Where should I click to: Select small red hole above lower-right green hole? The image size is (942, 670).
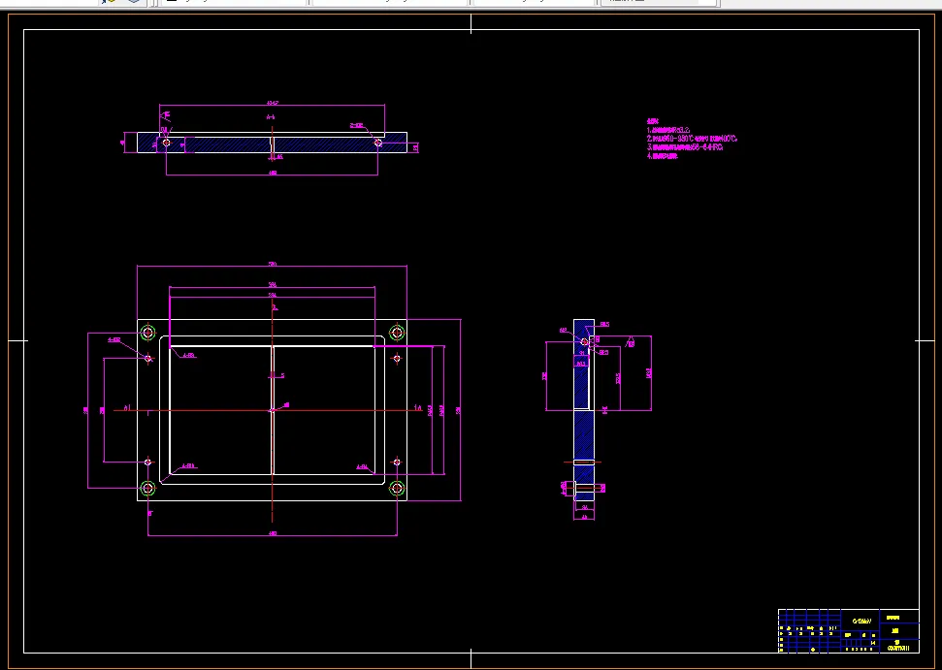click(x=397, y=463)
